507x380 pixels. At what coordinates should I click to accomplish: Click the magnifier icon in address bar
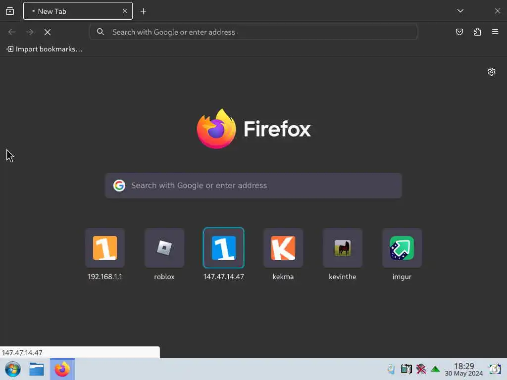[101, 32]
